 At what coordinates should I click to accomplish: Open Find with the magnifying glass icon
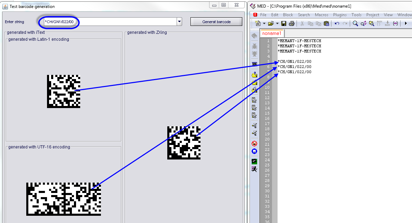click(x=355, y=23)
